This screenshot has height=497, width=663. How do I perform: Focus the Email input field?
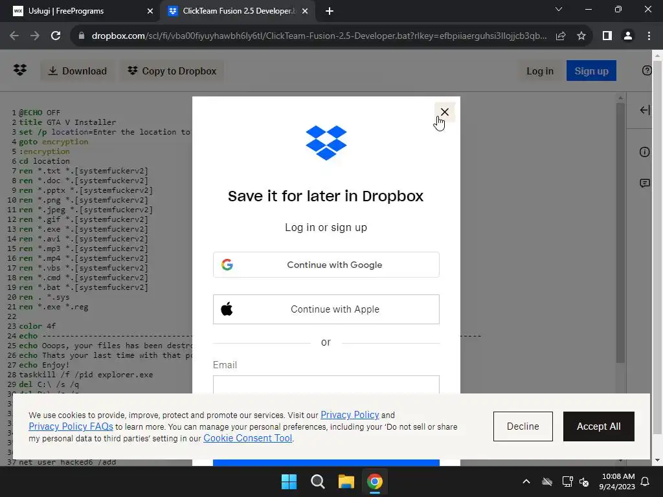coord(326,384)
